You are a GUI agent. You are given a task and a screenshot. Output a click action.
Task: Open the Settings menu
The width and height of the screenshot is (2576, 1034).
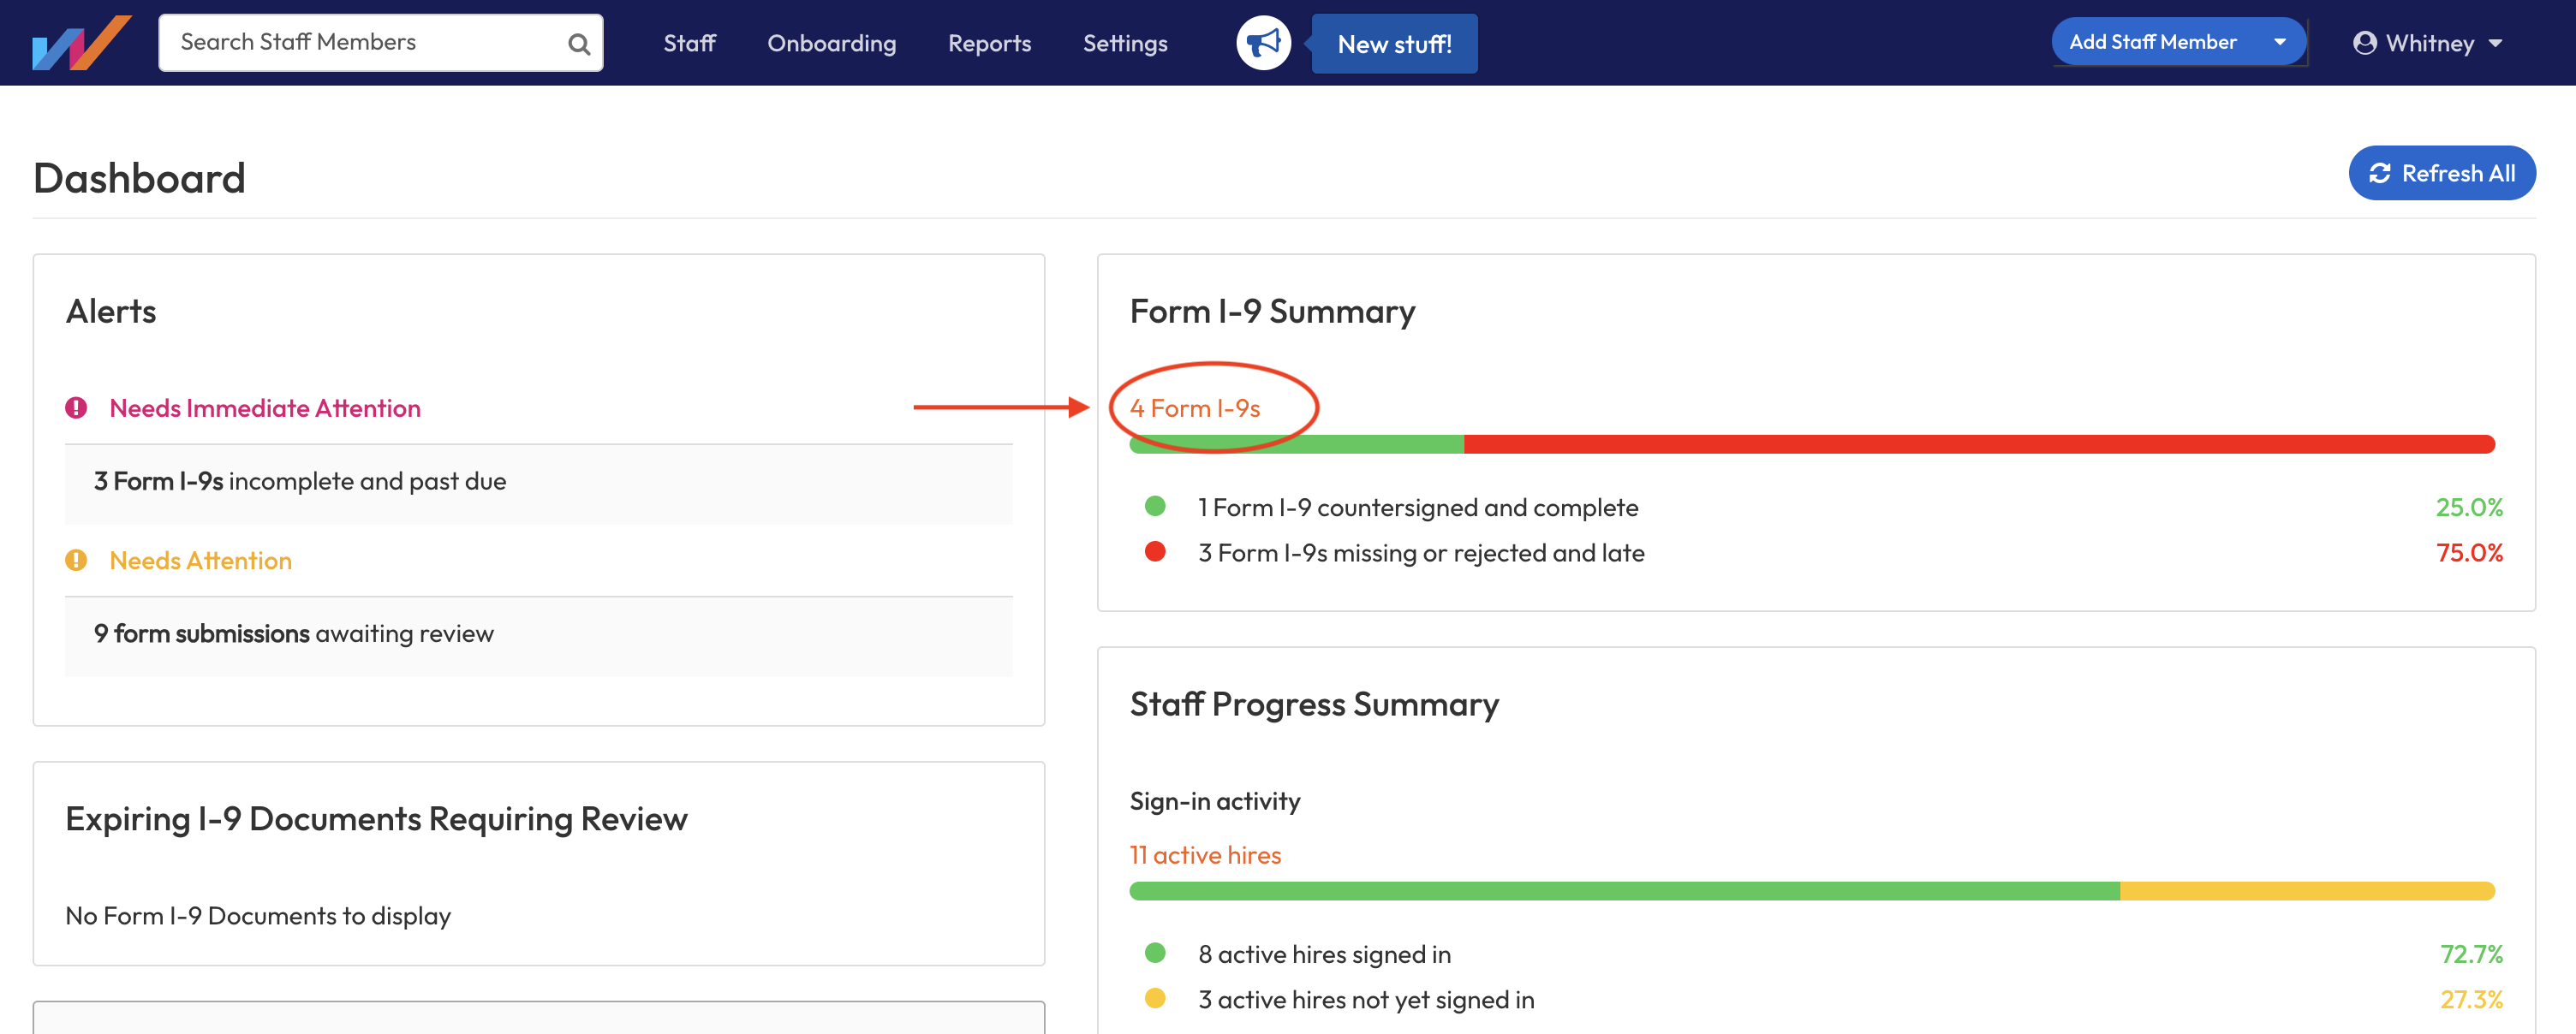(1125, 43)
